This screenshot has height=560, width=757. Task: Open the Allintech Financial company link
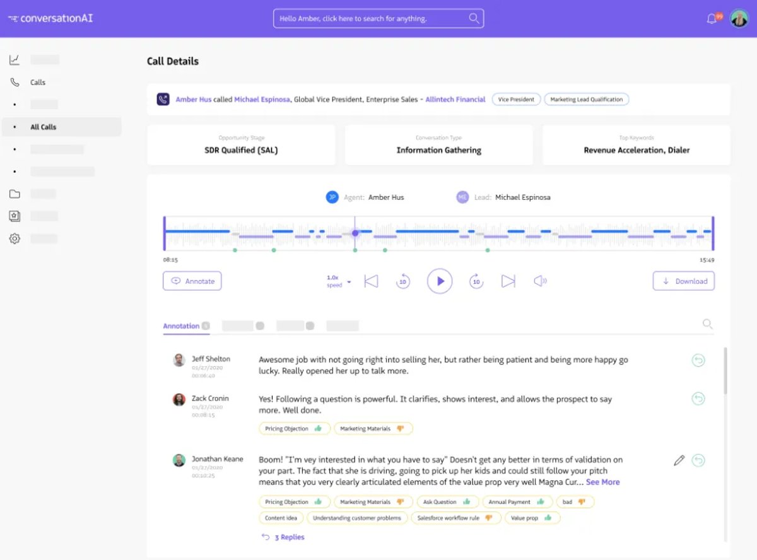pos(455,100)
